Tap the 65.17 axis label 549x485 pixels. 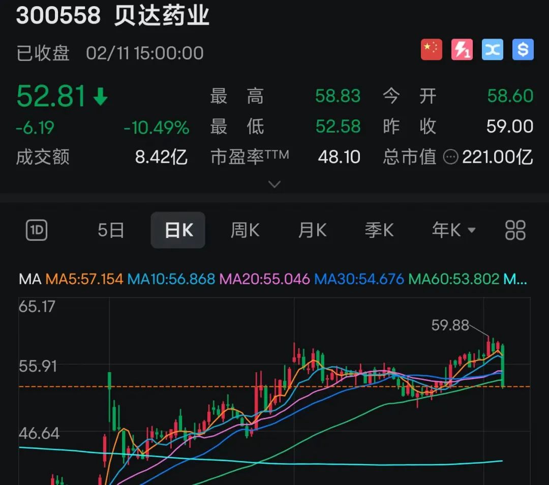pyautogui.click(x=37, y=307)
